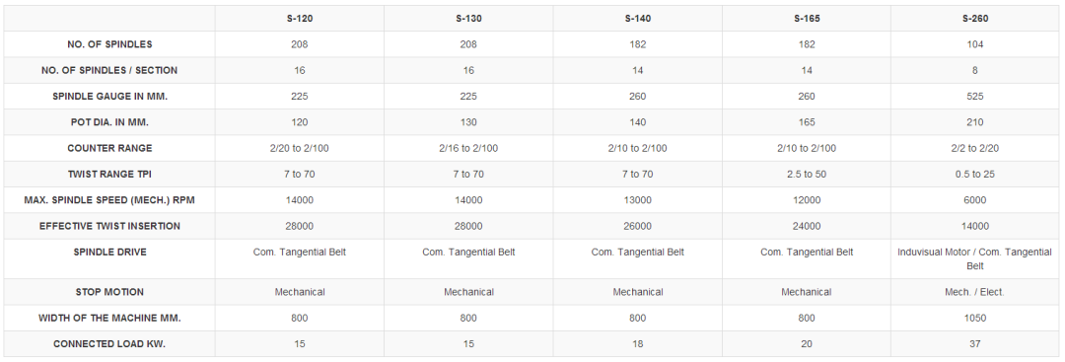Select the 1050 machine width cell
The height and width of the screenshot is (362, 1065).
(x=974, y=318)
